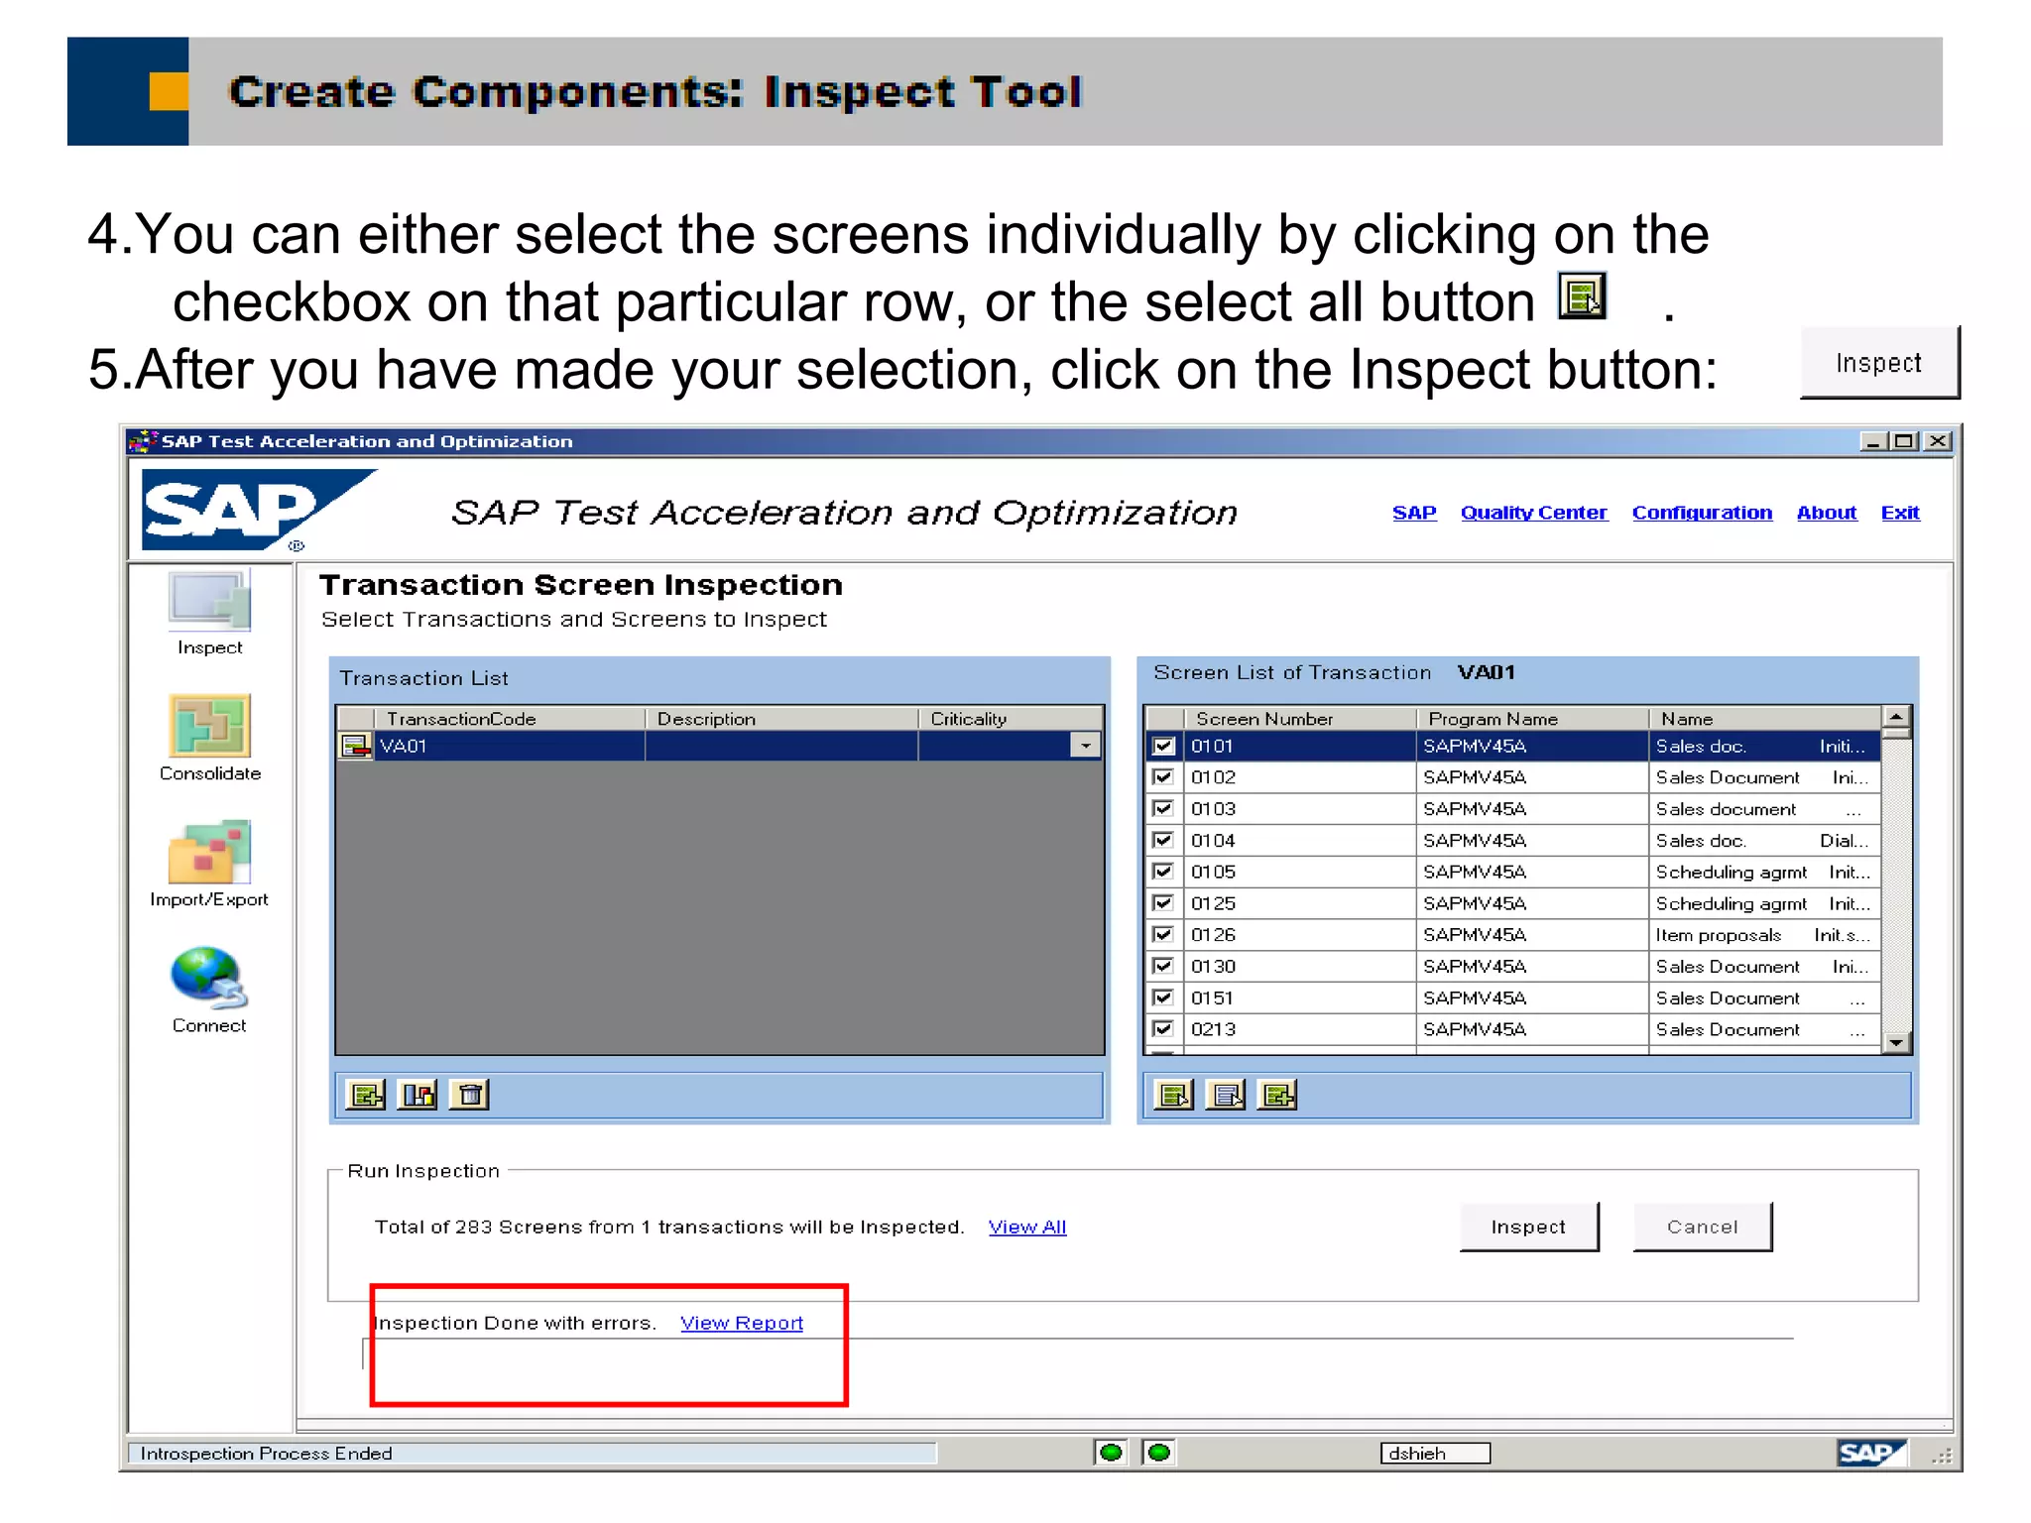Minimize the SAP Test Acceleration window
This screenshot has width=2031, height=1523.
tap(1872, 441)
